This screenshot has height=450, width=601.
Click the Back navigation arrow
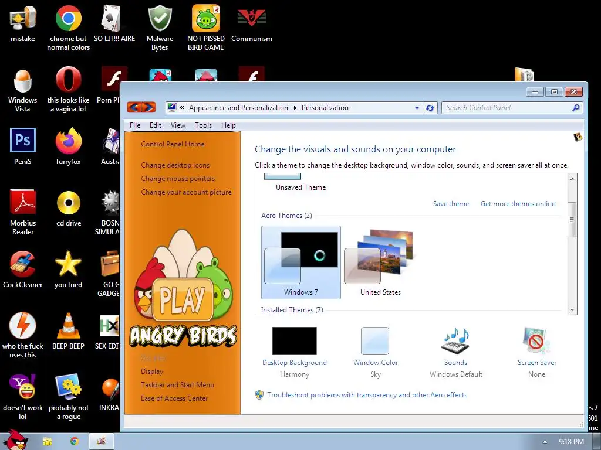pos(134,107)
